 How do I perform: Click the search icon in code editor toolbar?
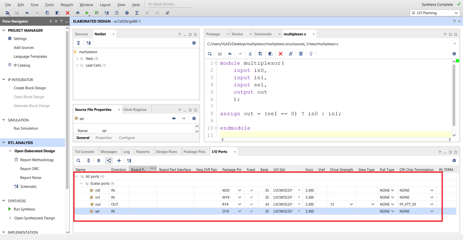(x=210, y=54)
